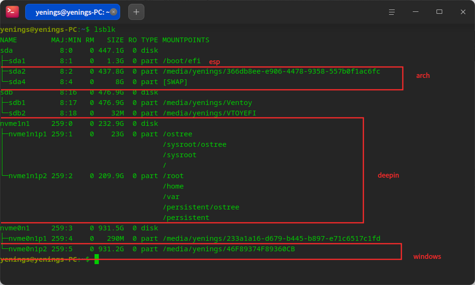The image size is (475, 285).
Task: Click the 232.9G size value
Action: click(111, 123)
